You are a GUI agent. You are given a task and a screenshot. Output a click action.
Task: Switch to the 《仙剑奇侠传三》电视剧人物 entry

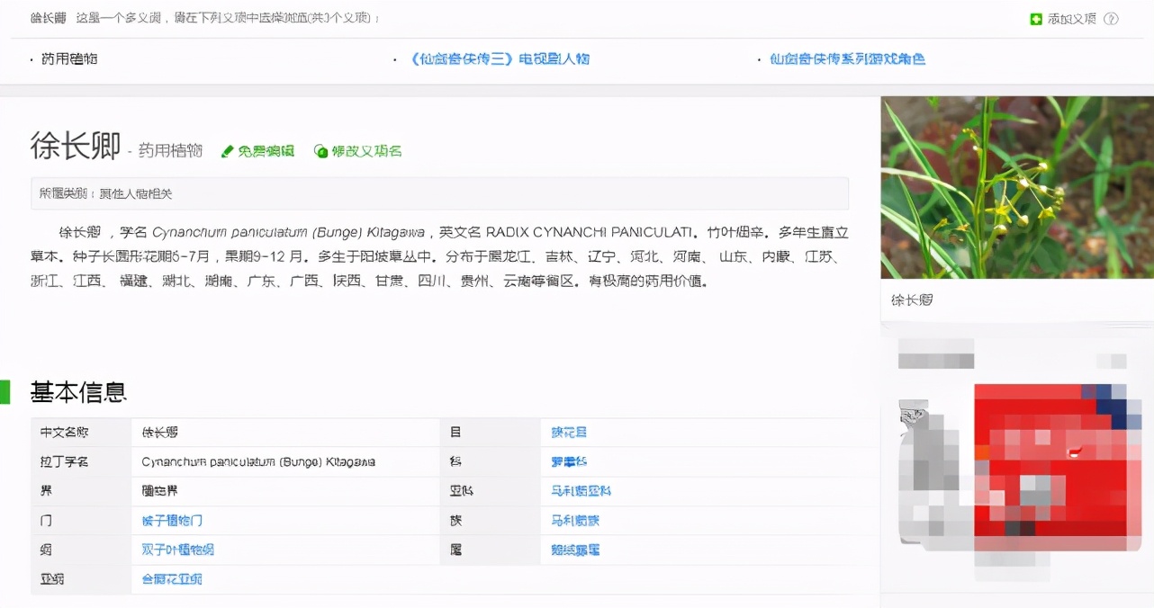coord(503,58)
